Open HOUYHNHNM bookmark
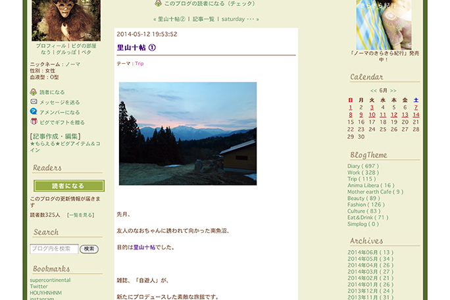 coord(45,293)
